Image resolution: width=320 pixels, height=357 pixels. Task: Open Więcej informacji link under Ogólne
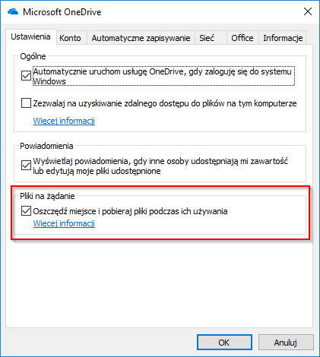click(64, 121)
